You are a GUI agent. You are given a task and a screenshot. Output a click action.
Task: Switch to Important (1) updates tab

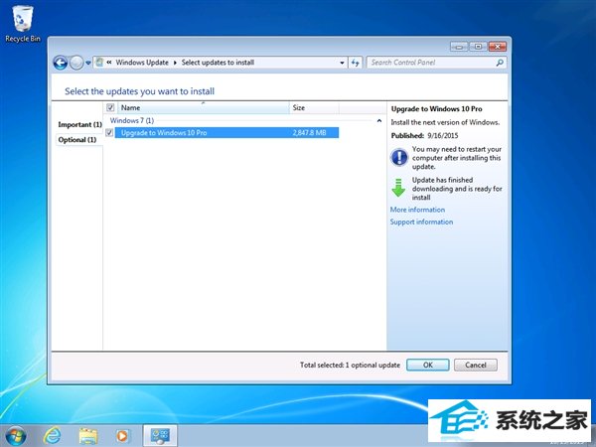[79, 125]
